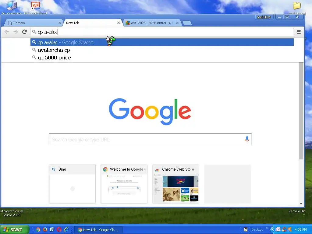
Task: Open a new tab with the tab button
Action: coord(187,23)
